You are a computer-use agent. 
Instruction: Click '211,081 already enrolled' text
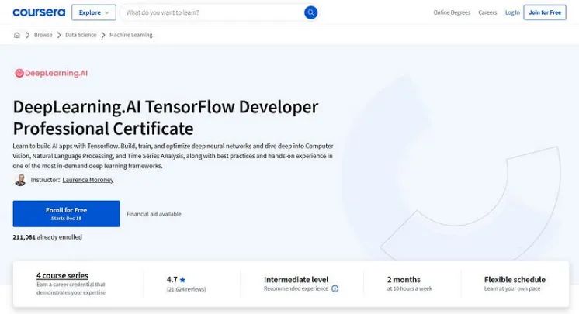point(47,237)
